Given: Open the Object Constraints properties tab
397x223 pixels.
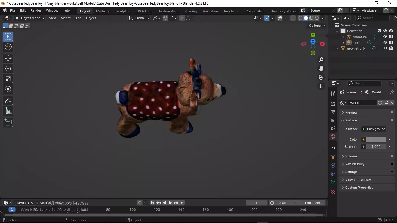Looking at the screenshot, I should coord(333,174).
